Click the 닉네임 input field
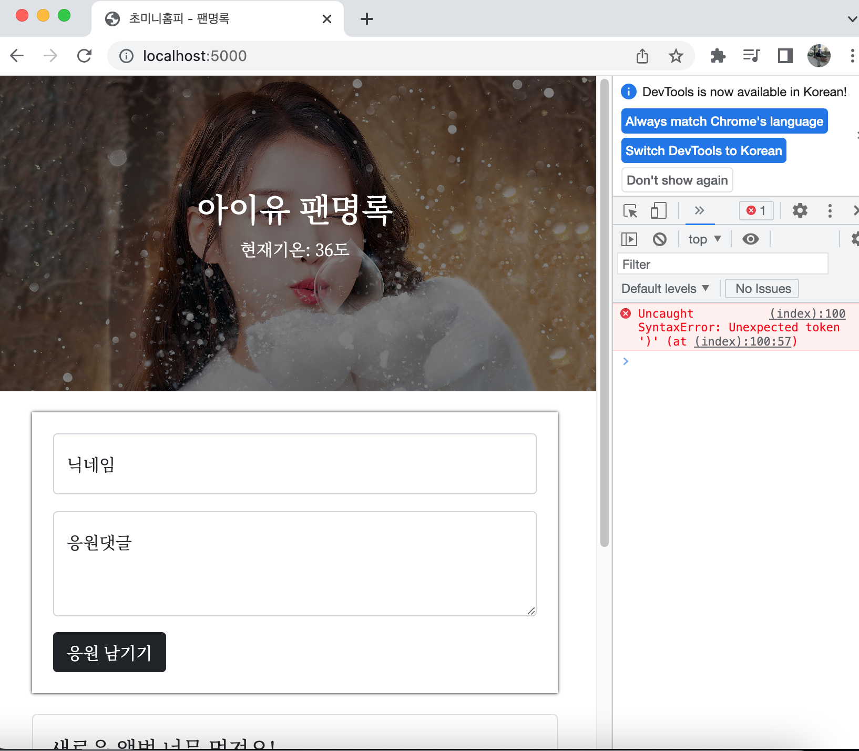Screen dimensions: 859x751 [295, 464]
